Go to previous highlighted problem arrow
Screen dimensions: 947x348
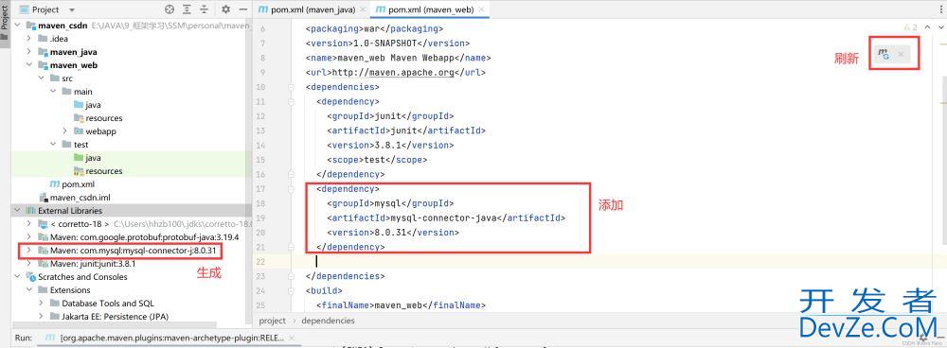pos(927,27)
